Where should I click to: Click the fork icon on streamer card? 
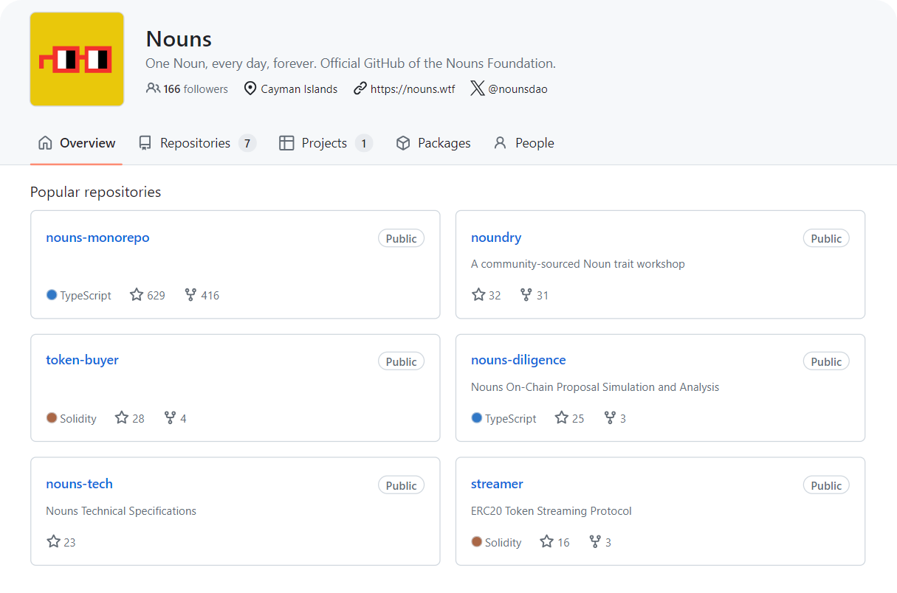(x=595, y=542)
